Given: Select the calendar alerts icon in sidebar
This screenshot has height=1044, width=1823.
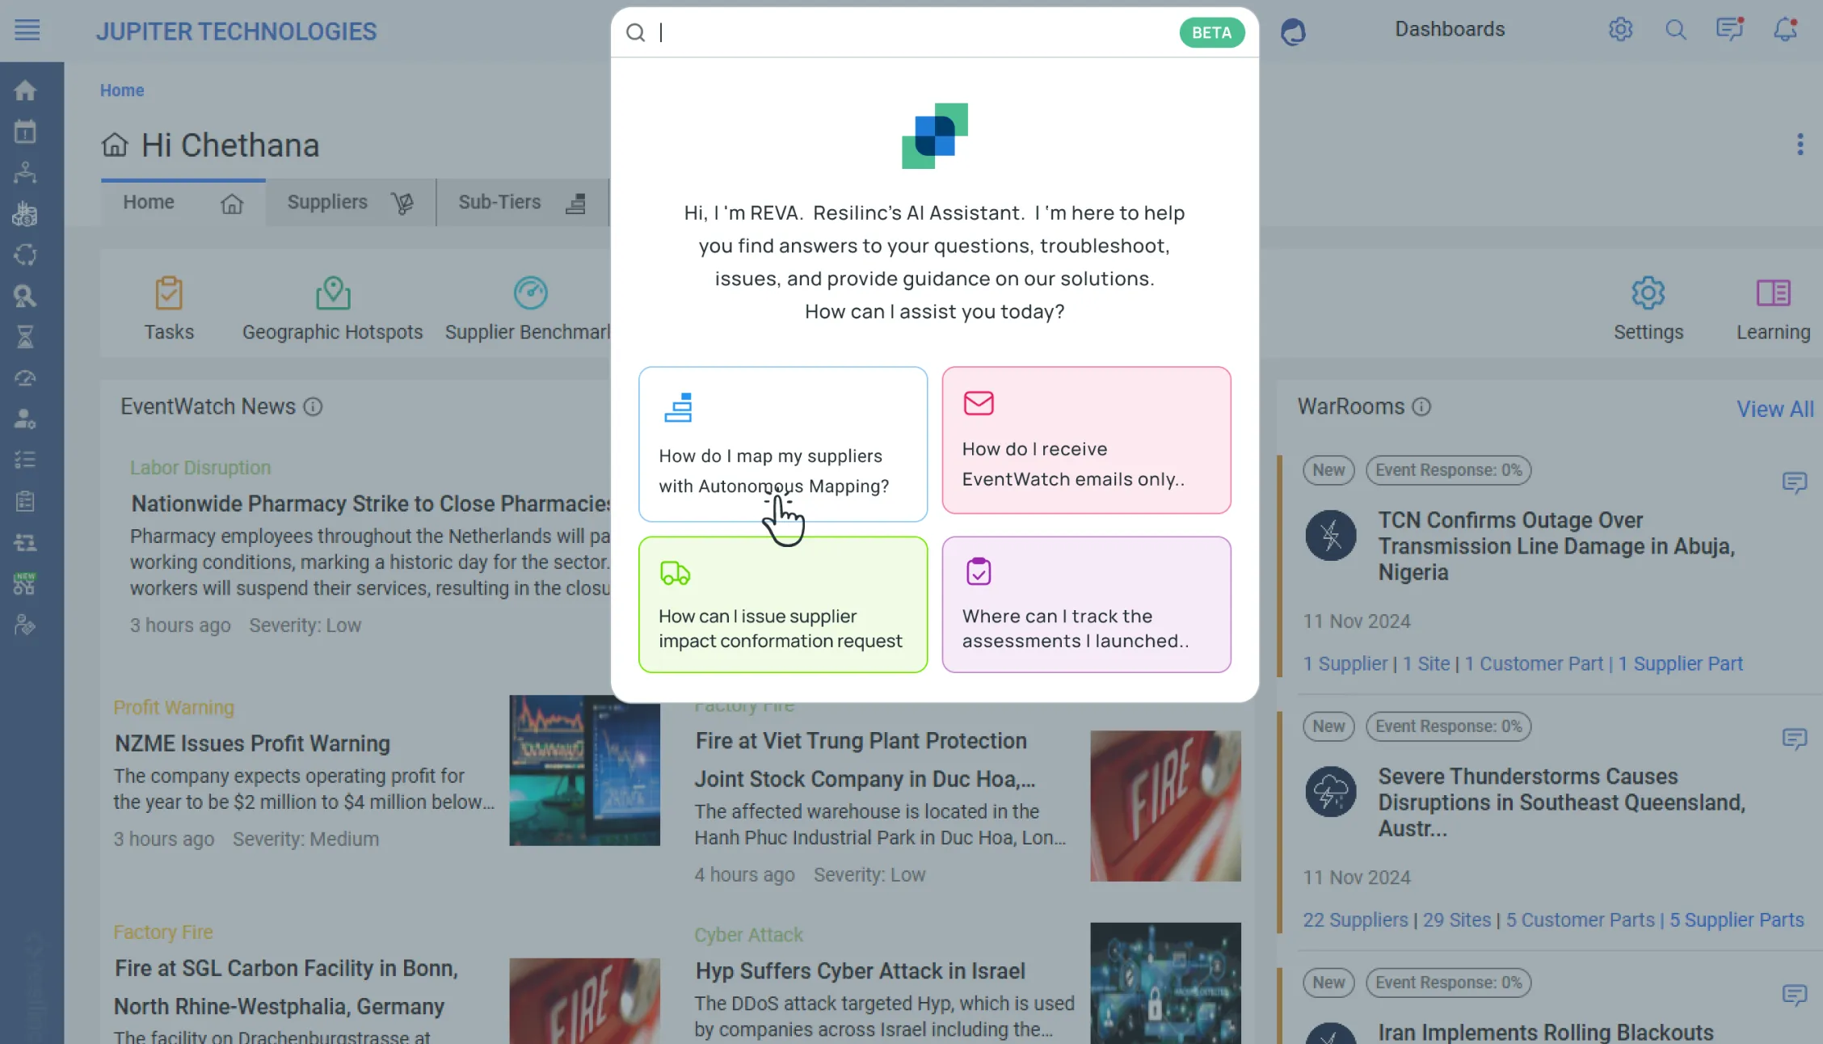Looking at the screenshot, I should [25, 131].
